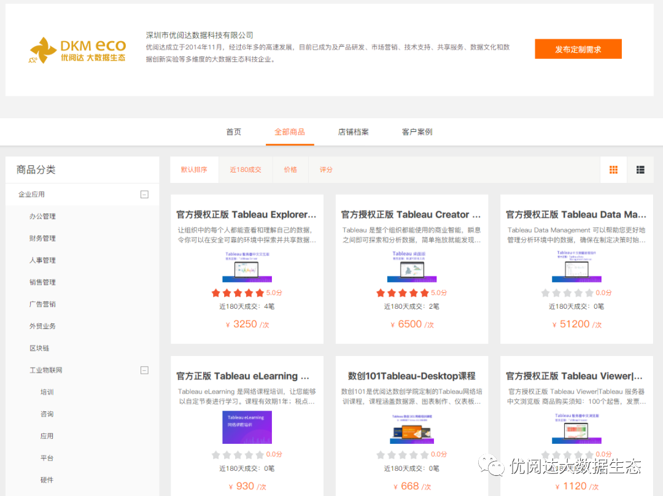Screen dimensions: 663x496
Task: Open Tableau eLearning purple thumbnail
Action: (x=247, y=427)
